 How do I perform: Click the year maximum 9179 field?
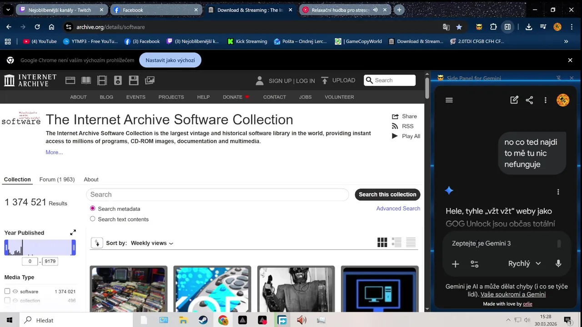point(50,261)
